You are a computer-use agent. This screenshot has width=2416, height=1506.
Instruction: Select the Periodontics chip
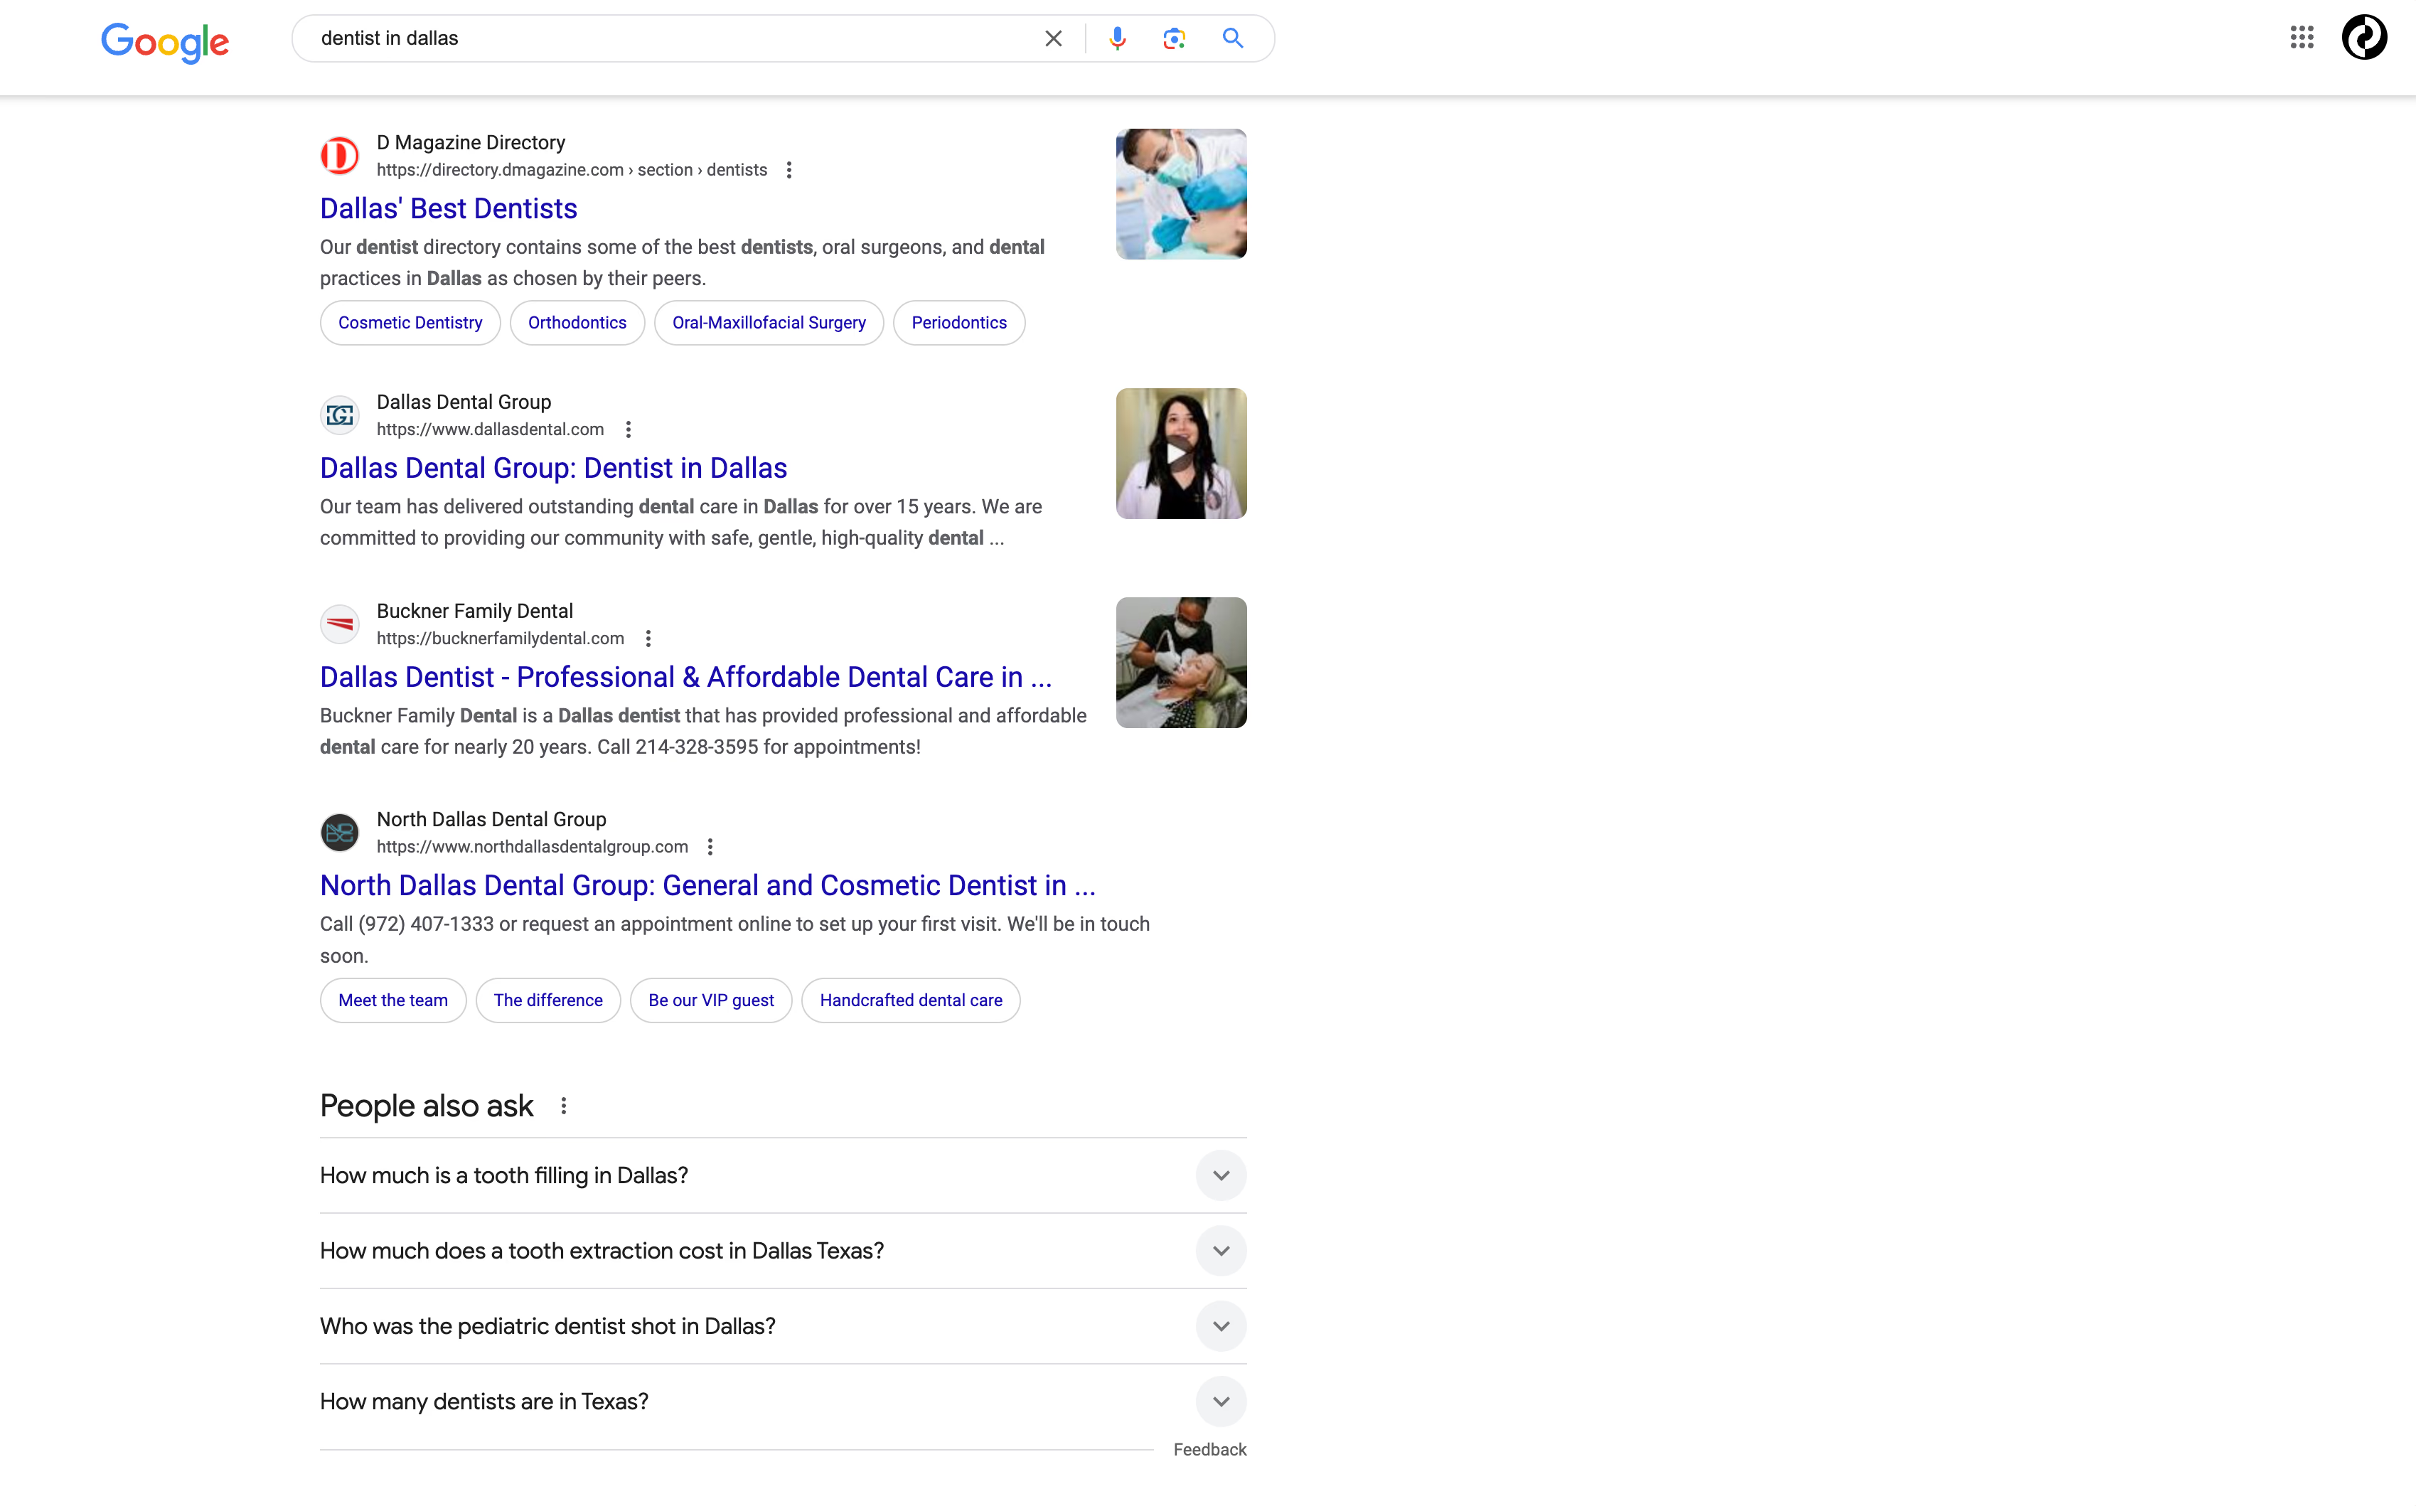click(x=959, y=323)
